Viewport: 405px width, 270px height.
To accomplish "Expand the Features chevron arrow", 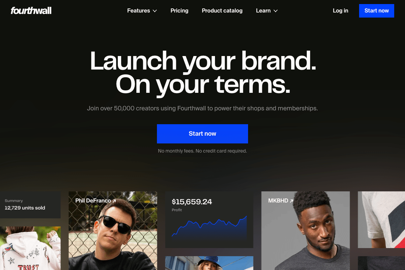I will [155, 11].
